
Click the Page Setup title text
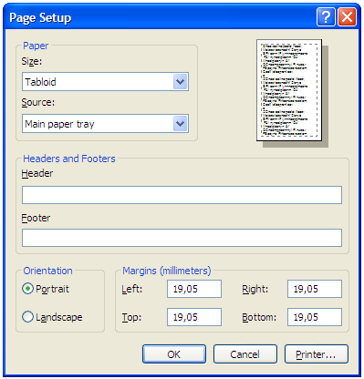click(40, 18)
